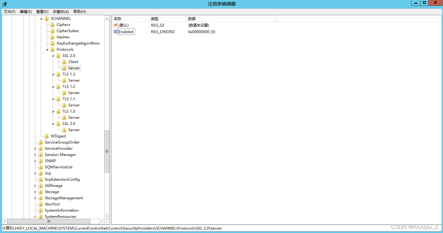Click the SQMServiceList folder icon

(x=41, y=167)
